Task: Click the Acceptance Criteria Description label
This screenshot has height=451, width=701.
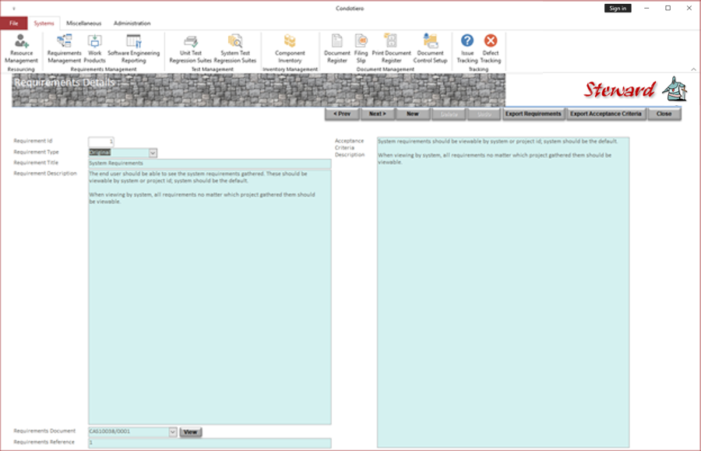Action: 350,147
